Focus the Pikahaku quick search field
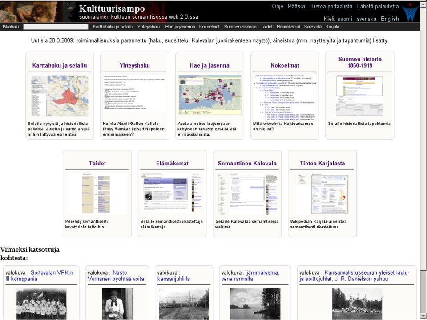The width and height of the screenshot is (427, 320). click(x=56, y=27)
